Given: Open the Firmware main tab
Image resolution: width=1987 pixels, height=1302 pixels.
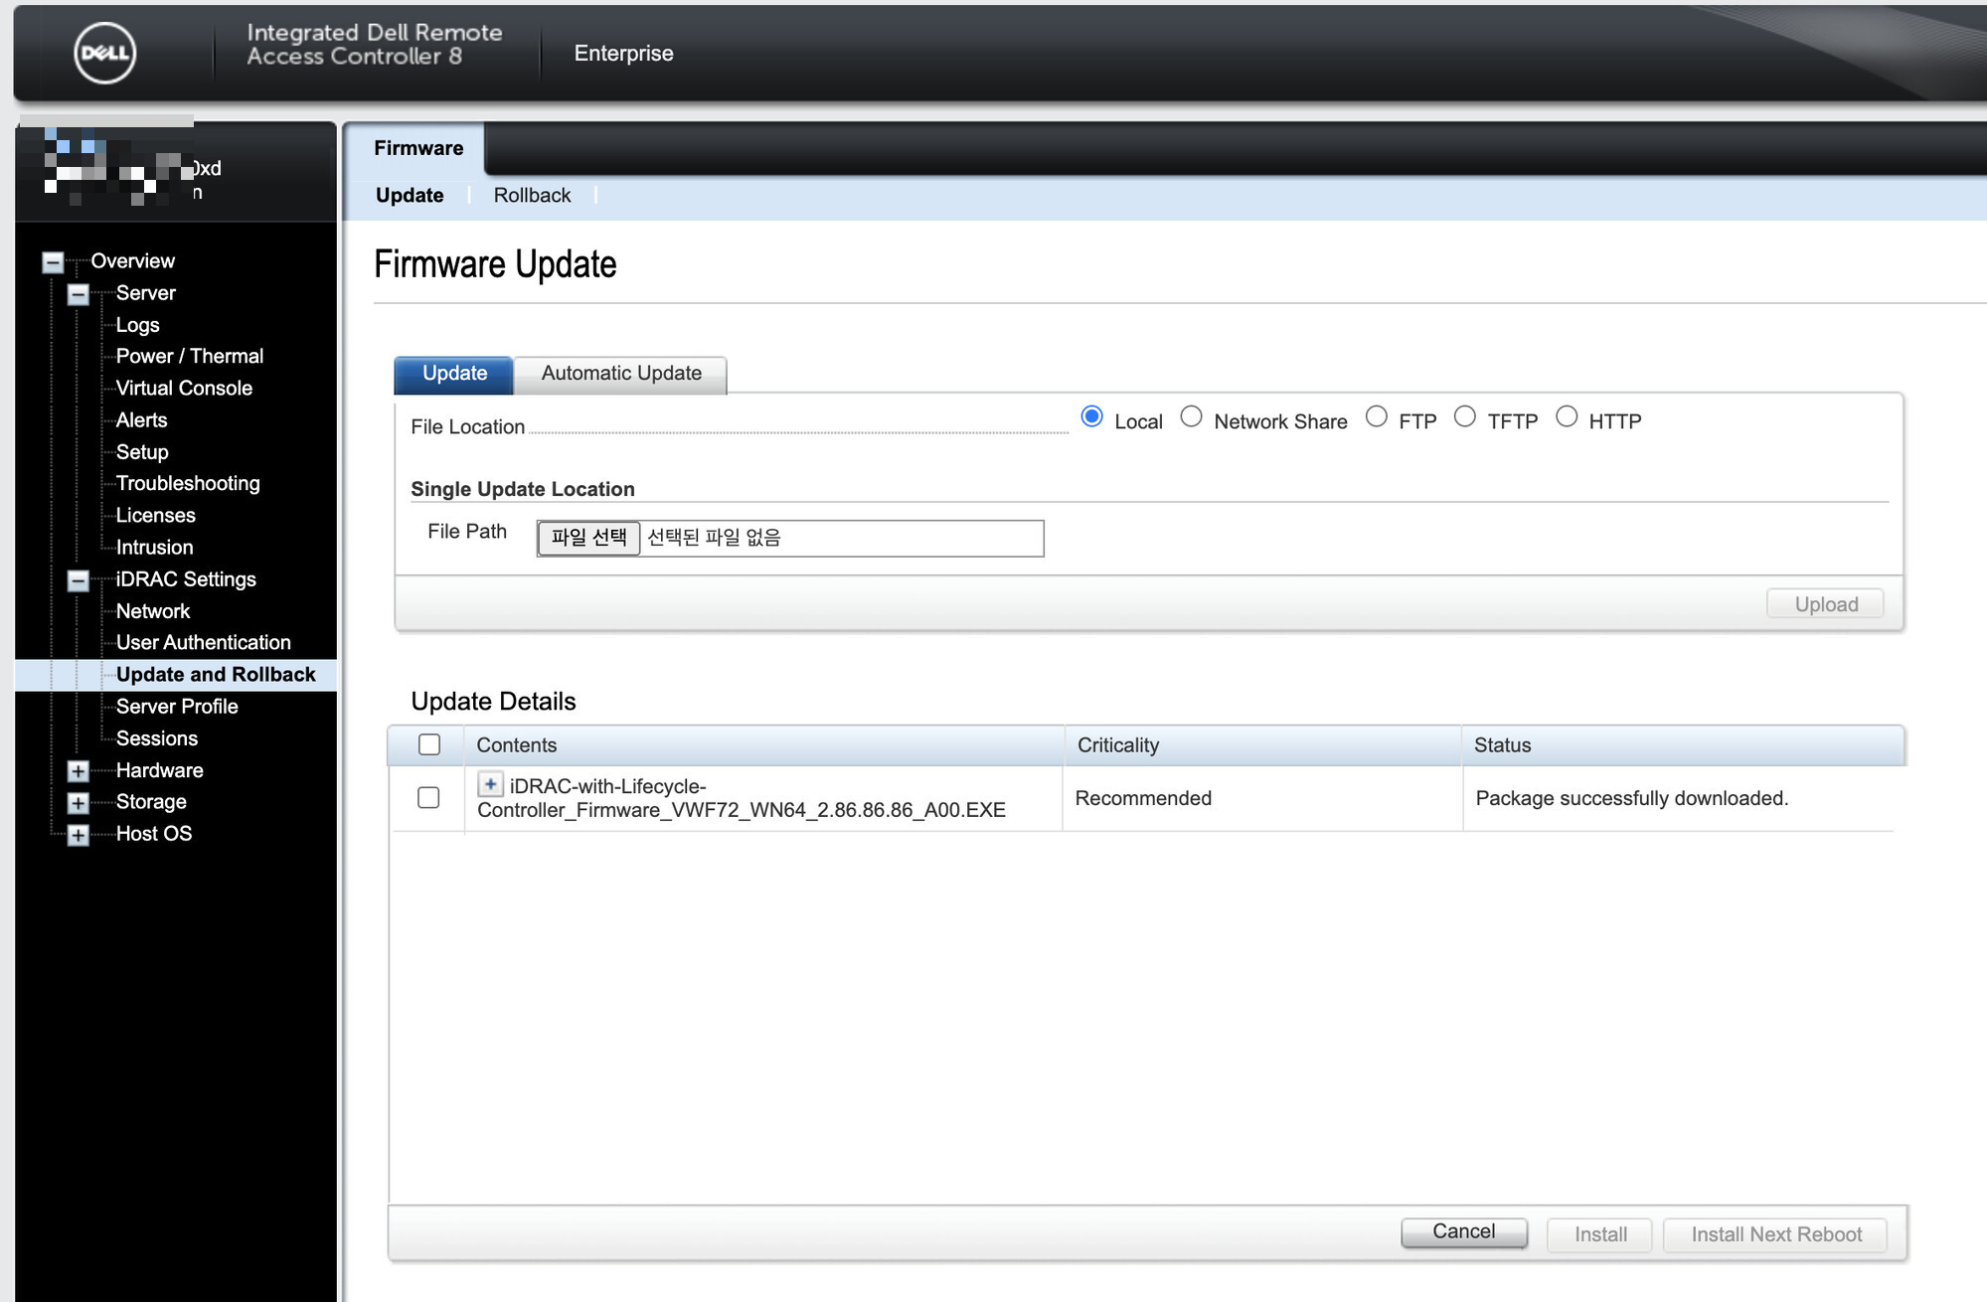Looking at the screenshot, I should point(418,148).
